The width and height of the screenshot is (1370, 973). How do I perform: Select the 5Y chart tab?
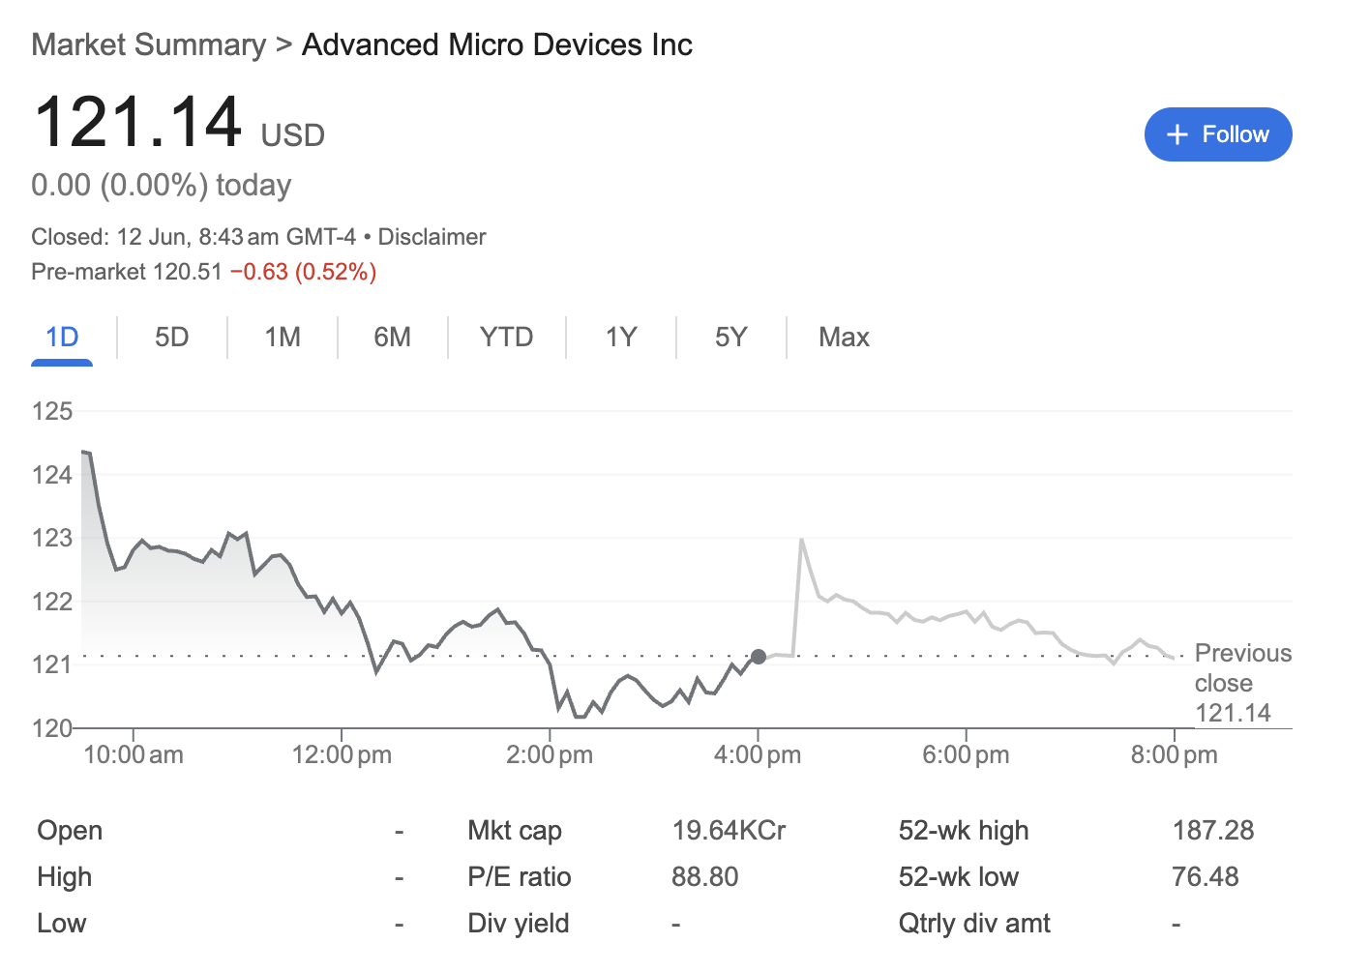point(731,338)
